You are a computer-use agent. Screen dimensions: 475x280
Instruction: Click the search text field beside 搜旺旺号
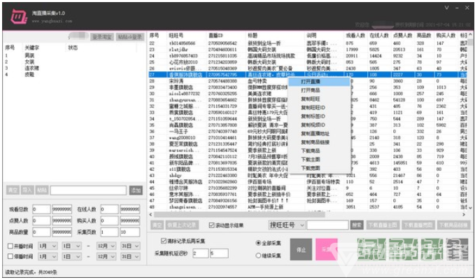point(328,225)
